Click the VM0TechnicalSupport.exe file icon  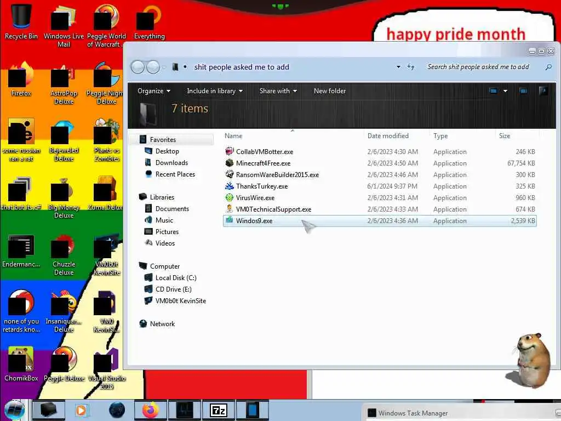[x=230, y=209]
